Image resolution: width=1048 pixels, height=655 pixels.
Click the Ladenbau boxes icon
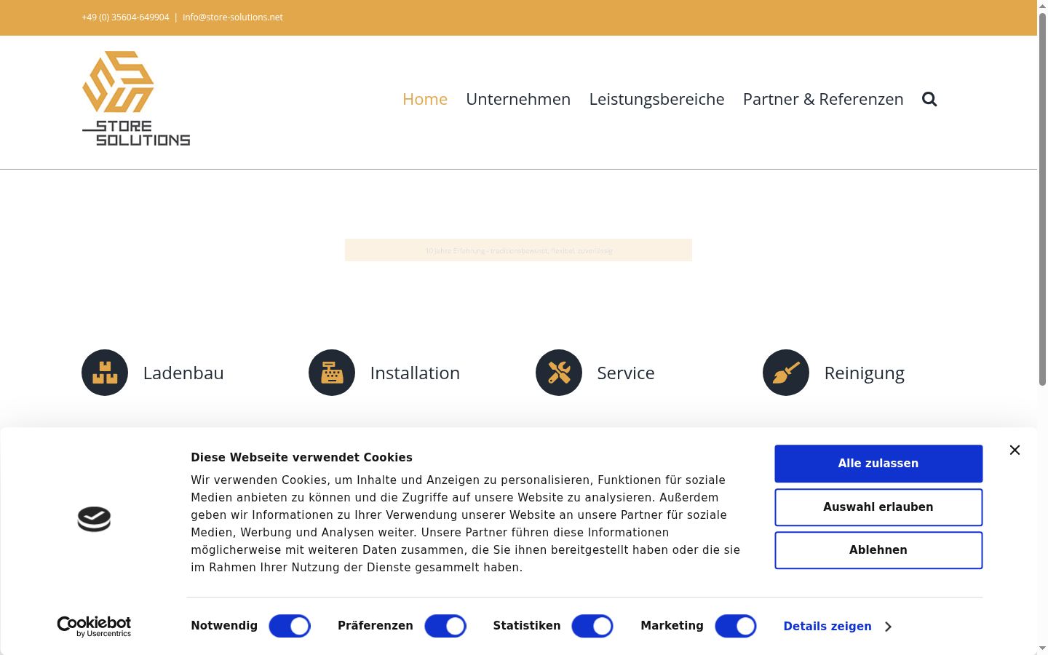pos(105,373)
